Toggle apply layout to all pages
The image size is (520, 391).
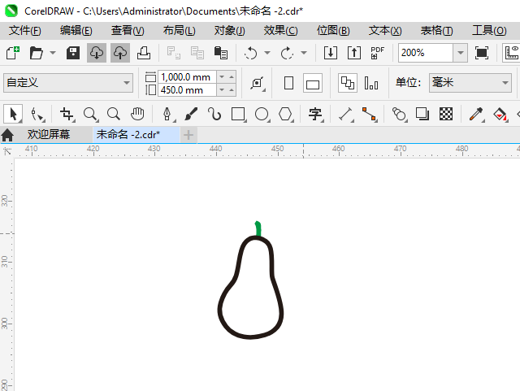(x=348, y=83)
